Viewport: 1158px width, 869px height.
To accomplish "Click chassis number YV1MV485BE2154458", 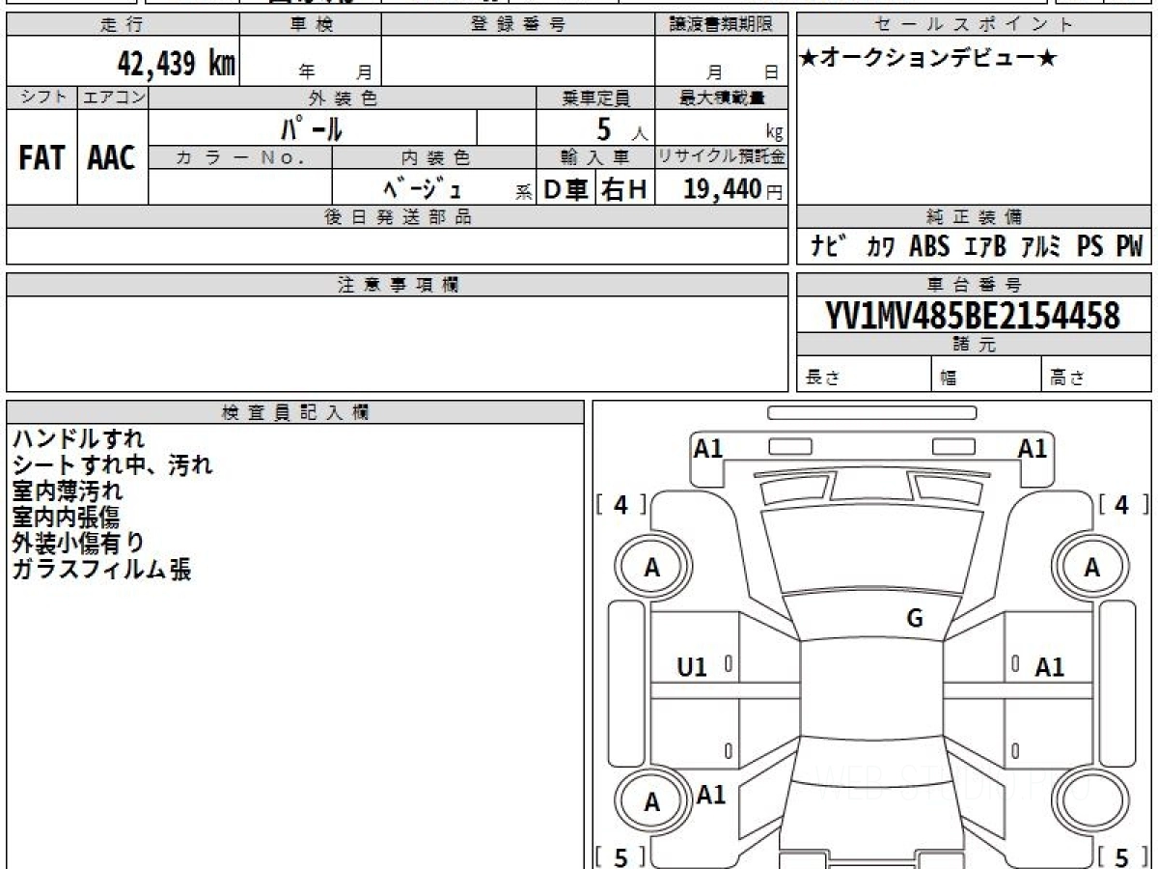I will pyautogui.click(x=973, y=315).
